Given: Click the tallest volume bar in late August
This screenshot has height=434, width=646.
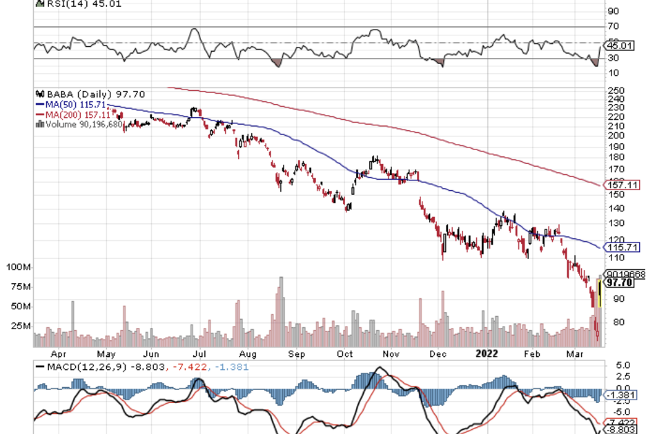Looking at the screenshot, I should pyautogui.click(x=281, y=310).
